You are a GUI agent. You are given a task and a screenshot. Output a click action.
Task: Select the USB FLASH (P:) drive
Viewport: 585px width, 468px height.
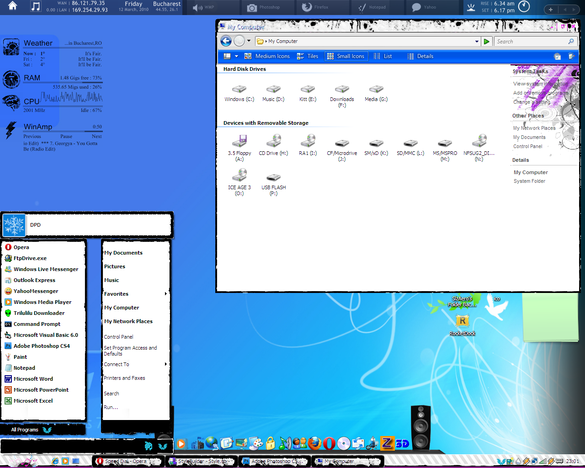tap(273, 184)
